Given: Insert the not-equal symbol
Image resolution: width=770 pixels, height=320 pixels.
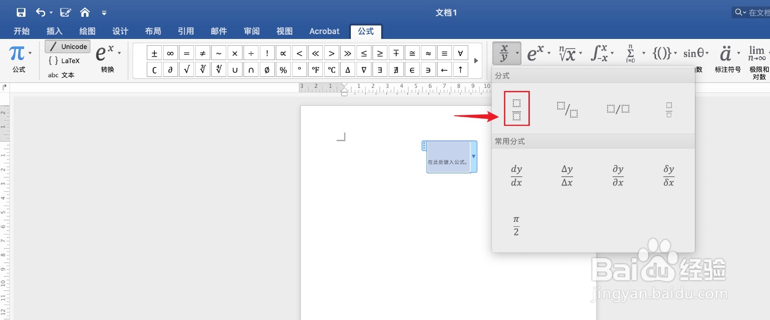Looking at the screenshot, I should [203, 53].
